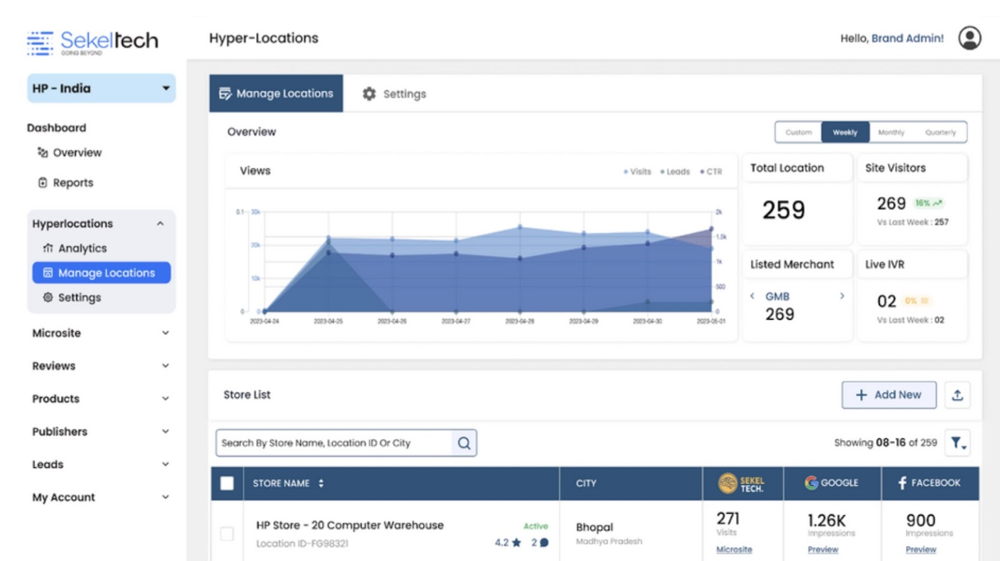
Task: Click next arrow in Listed Merchant card
Action: (x=842, y=296)
